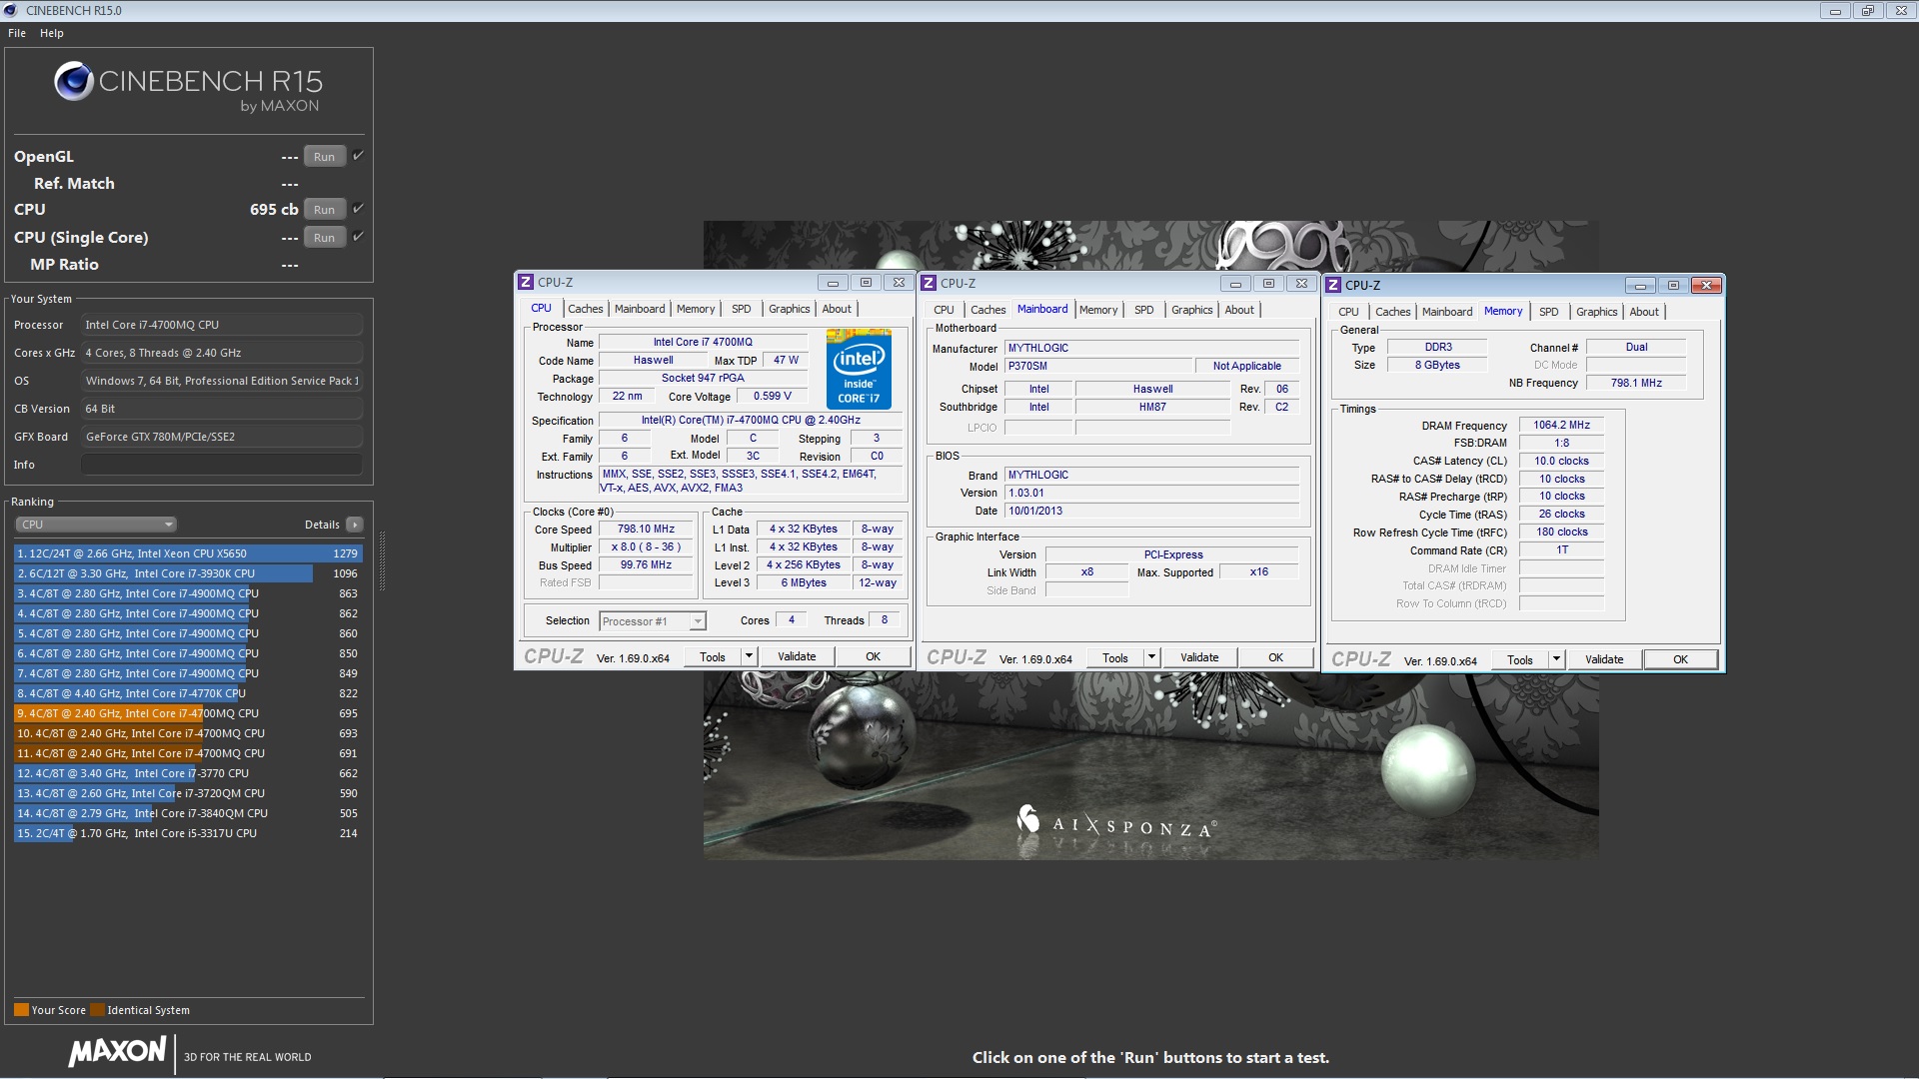Screen dimensions: 1919x1079
Task: Click the Cinebench R15 sphere logo
Action: pyautogui.click(x=73, y=82)
